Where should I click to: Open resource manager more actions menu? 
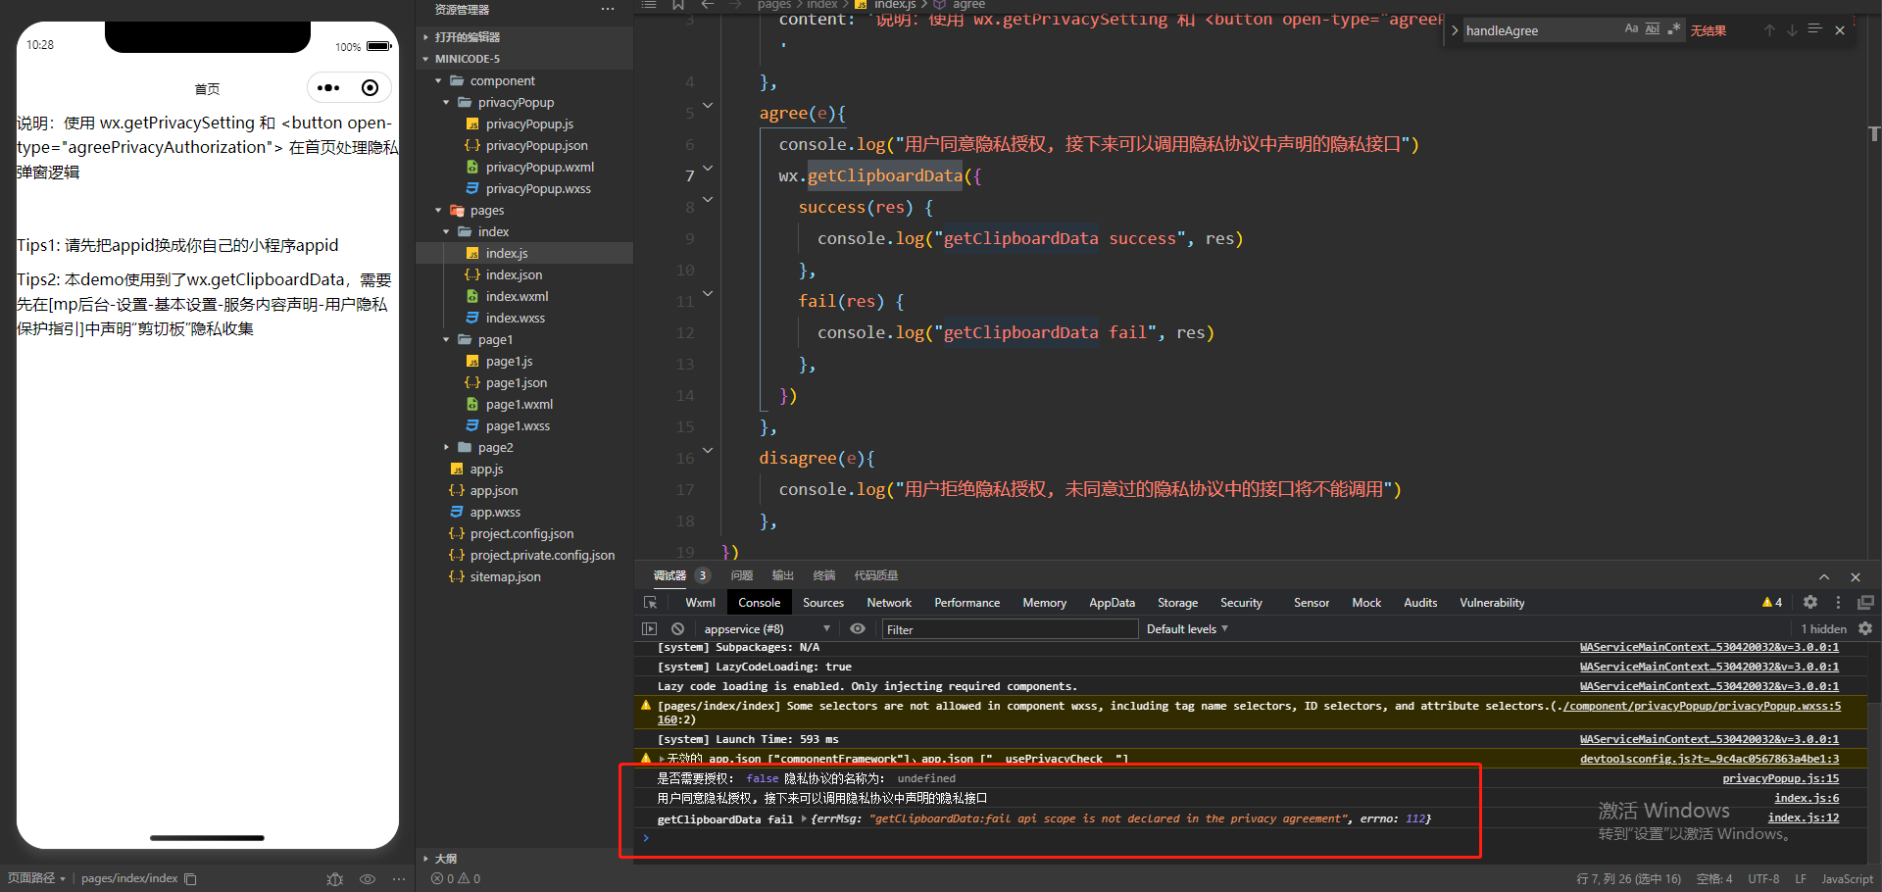point(608,9)
